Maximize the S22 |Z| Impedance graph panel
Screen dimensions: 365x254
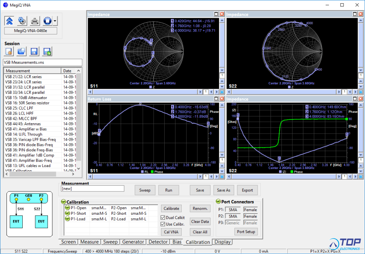coord(355,99)
